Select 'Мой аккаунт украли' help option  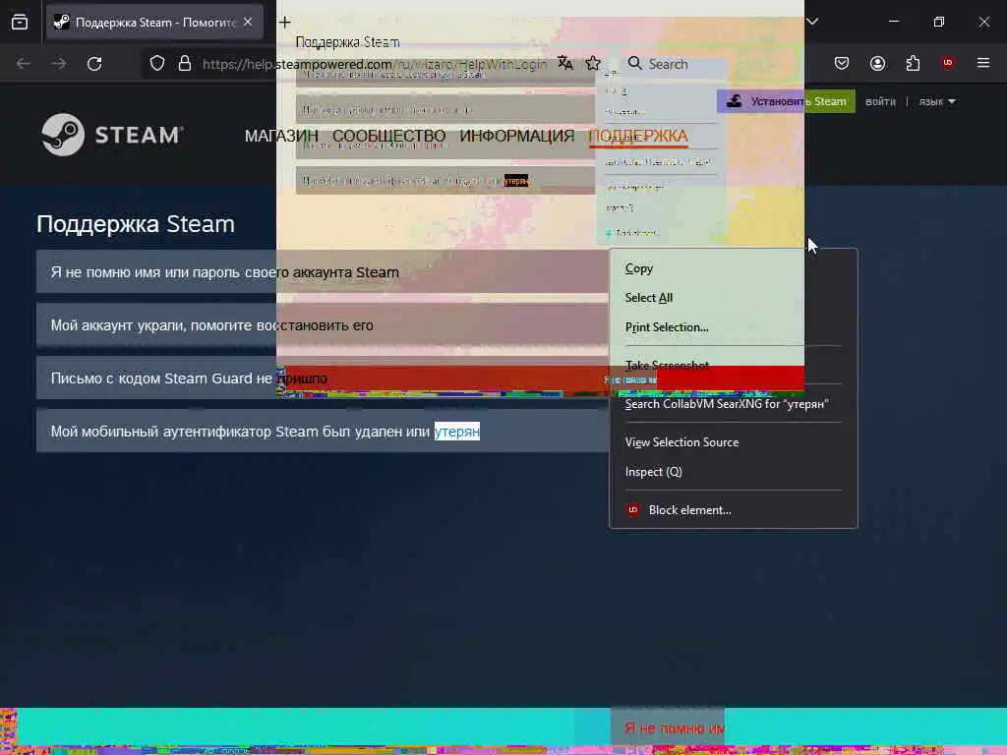(323, 325)
